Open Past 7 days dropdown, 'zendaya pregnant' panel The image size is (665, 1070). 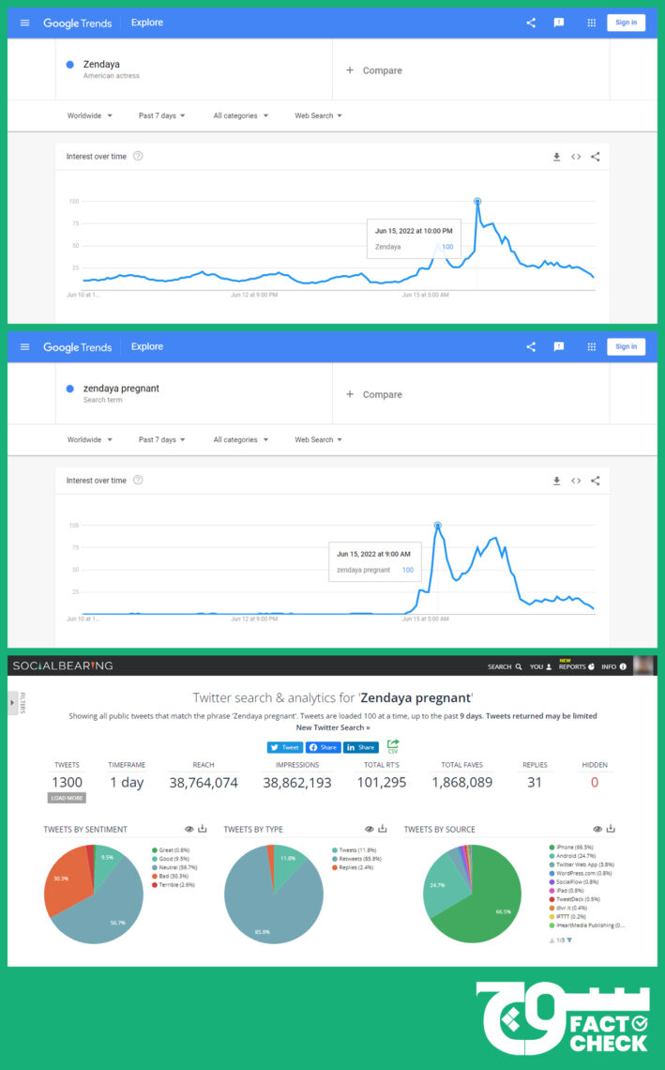[x=161, y=440]
